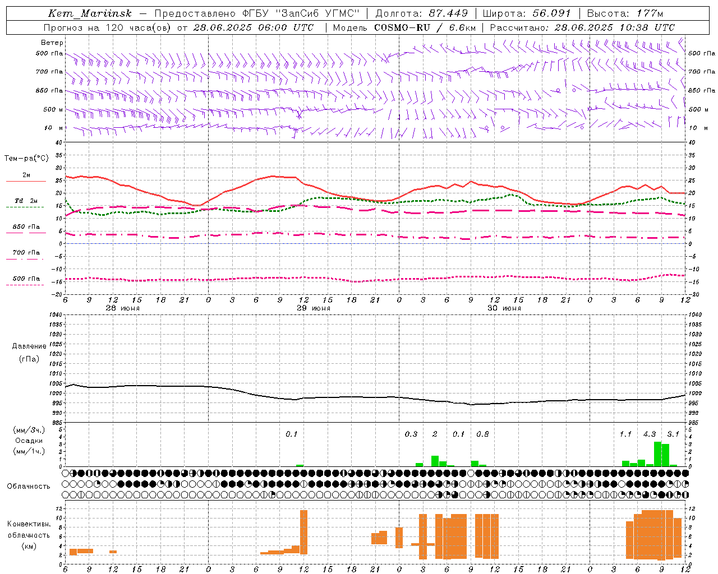This screenshot has height=574, width=718.
Task: Click the "Конвективн." convective cloud label
Action: pos(29,524)
